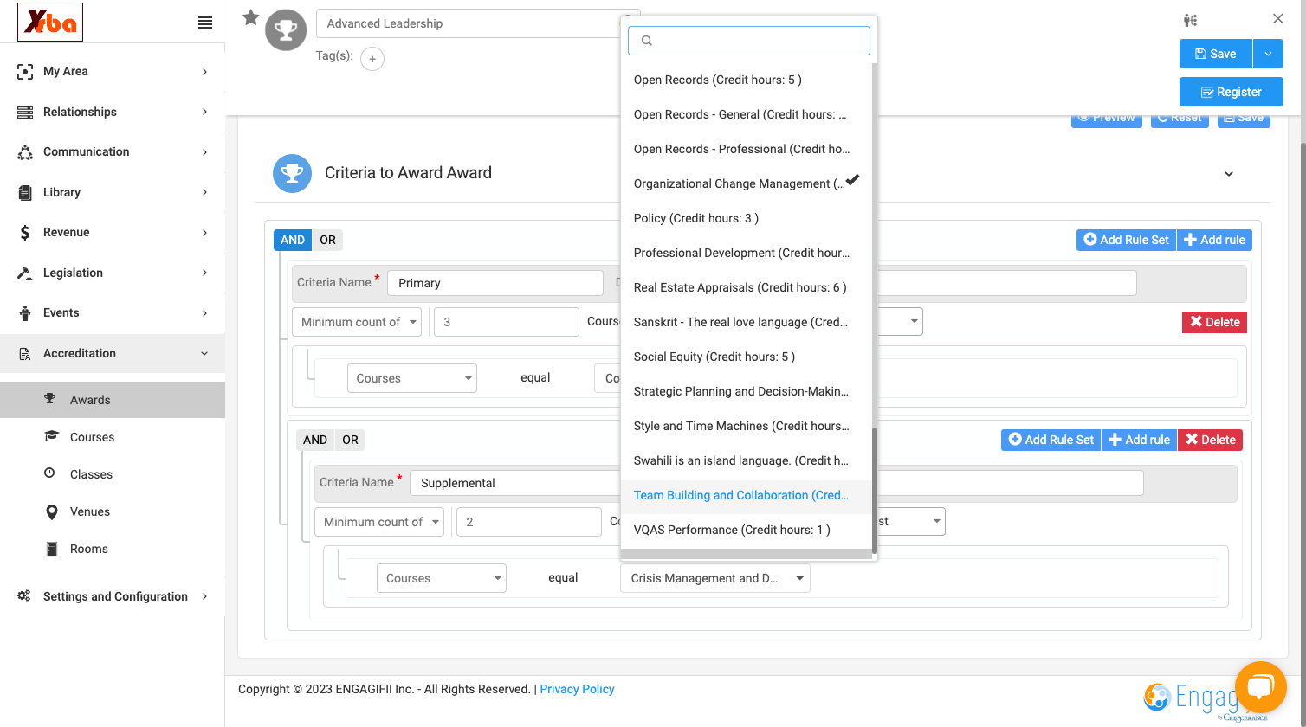Click the Venues map pin icon
Screen dimensions: 1306x727
click(x=52, y=511)
